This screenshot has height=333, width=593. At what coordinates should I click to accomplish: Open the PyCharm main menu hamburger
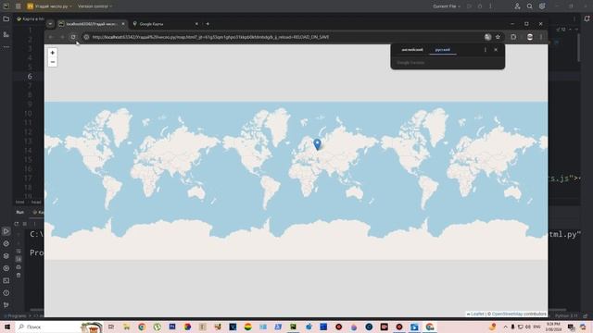19,6
